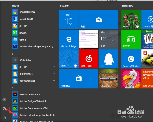Viewport: 153px width, 122px height.
Task: Open 爱奇艺 in the most used list
Action: click(33, 33)
